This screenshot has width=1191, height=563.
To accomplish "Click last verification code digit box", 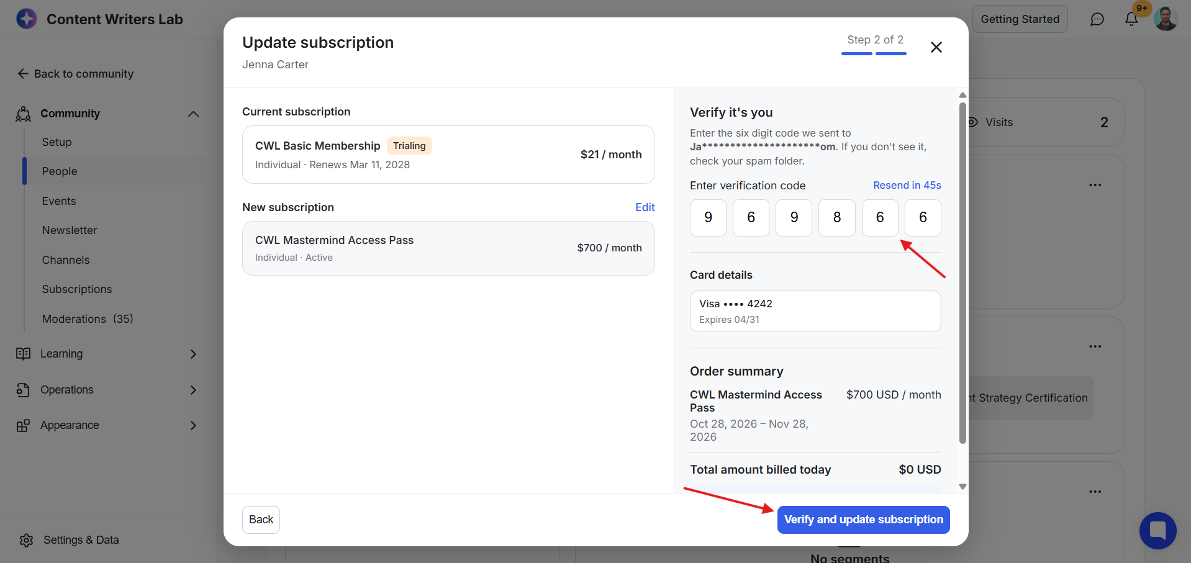I will pyautogui.click(x=923, y=218).
